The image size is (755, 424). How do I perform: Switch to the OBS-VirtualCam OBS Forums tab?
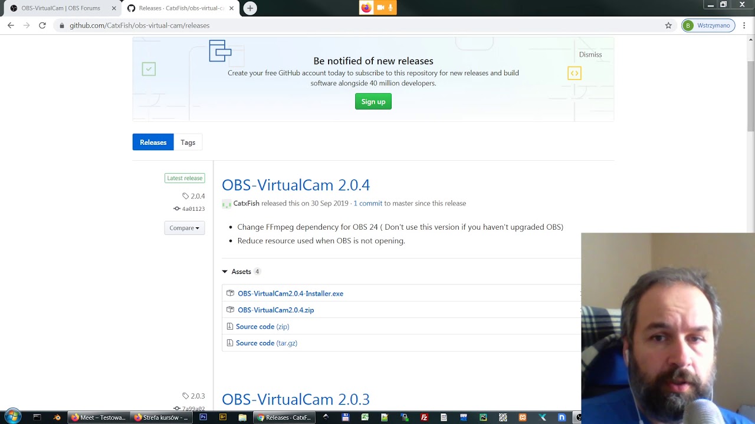62,8
